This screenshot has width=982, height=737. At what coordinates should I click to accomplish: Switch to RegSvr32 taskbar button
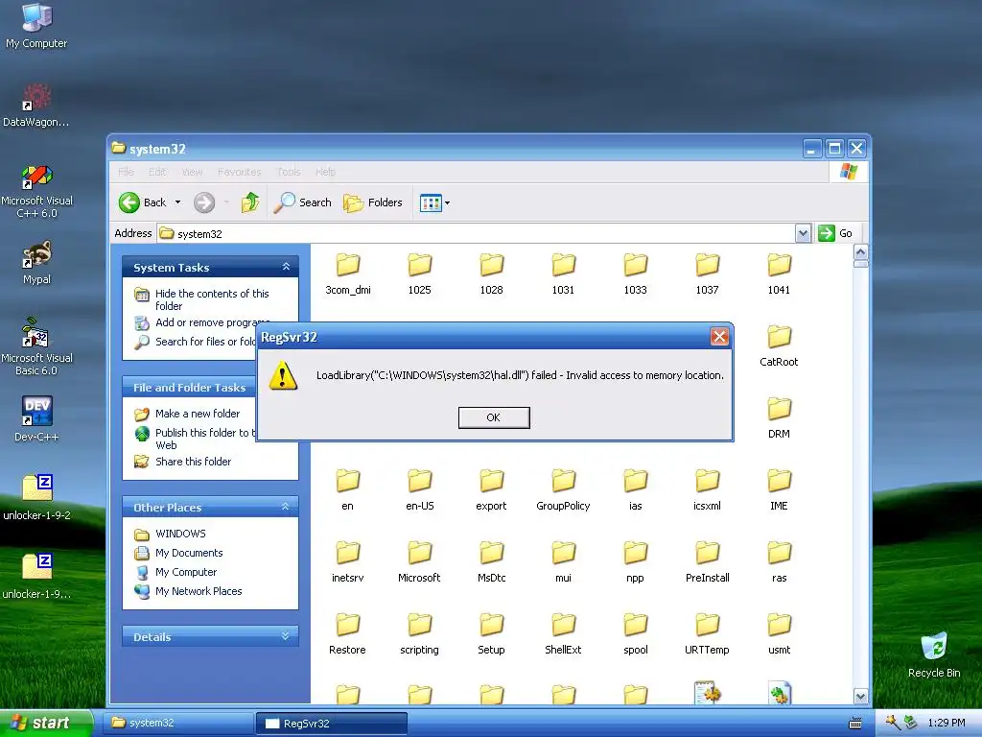(331, 724)
